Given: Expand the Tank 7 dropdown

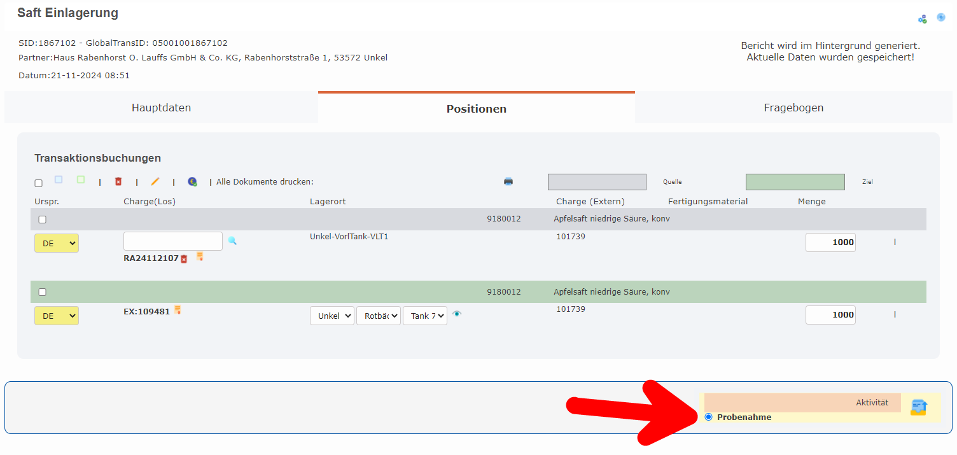Looking at the screenshot, I should pos(424,316).
